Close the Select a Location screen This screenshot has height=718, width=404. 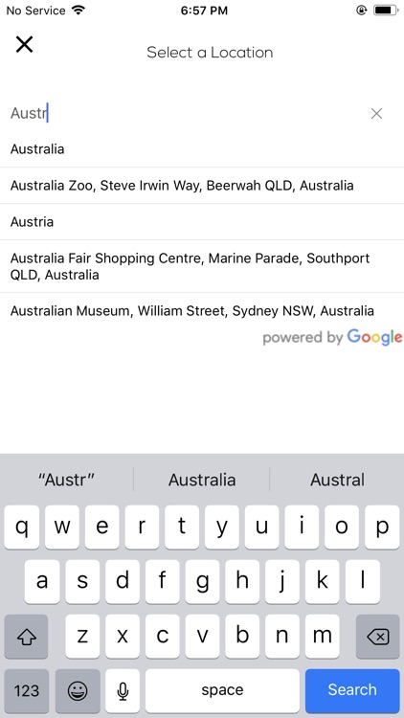24,44
